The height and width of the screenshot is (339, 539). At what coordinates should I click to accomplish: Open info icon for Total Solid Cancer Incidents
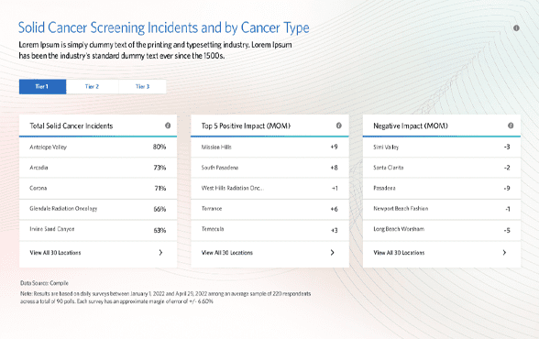click(168, 126)
